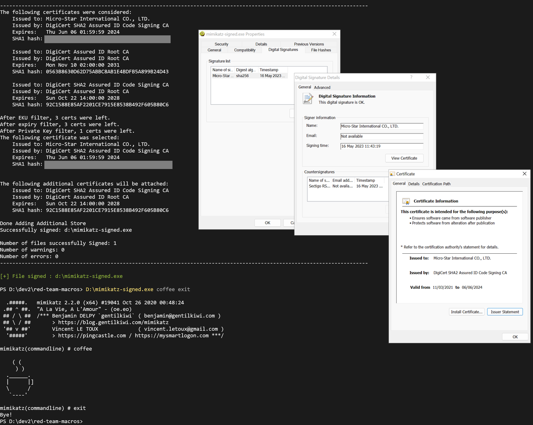
Task: Click the 'mimikatz(commandline) # exit' line
Action: pyautogui.click(x=43, y=408)
